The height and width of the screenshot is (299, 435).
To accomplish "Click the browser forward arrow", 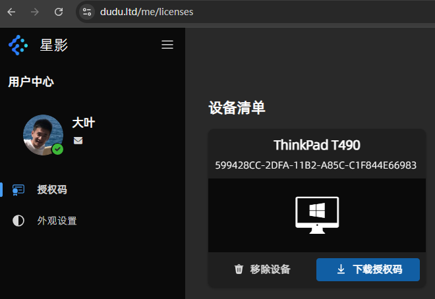I will point(35,12).
